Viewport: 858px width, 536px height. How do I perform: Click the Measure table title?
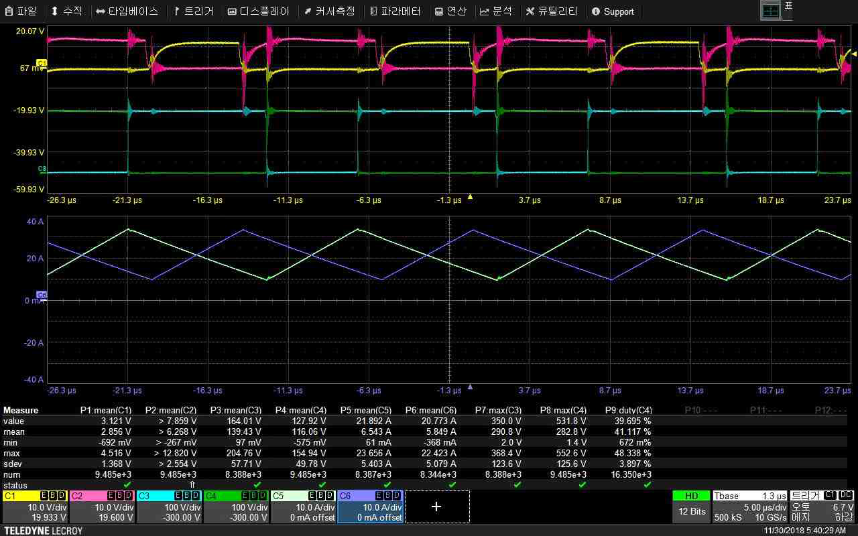click(x=21, y=410)
